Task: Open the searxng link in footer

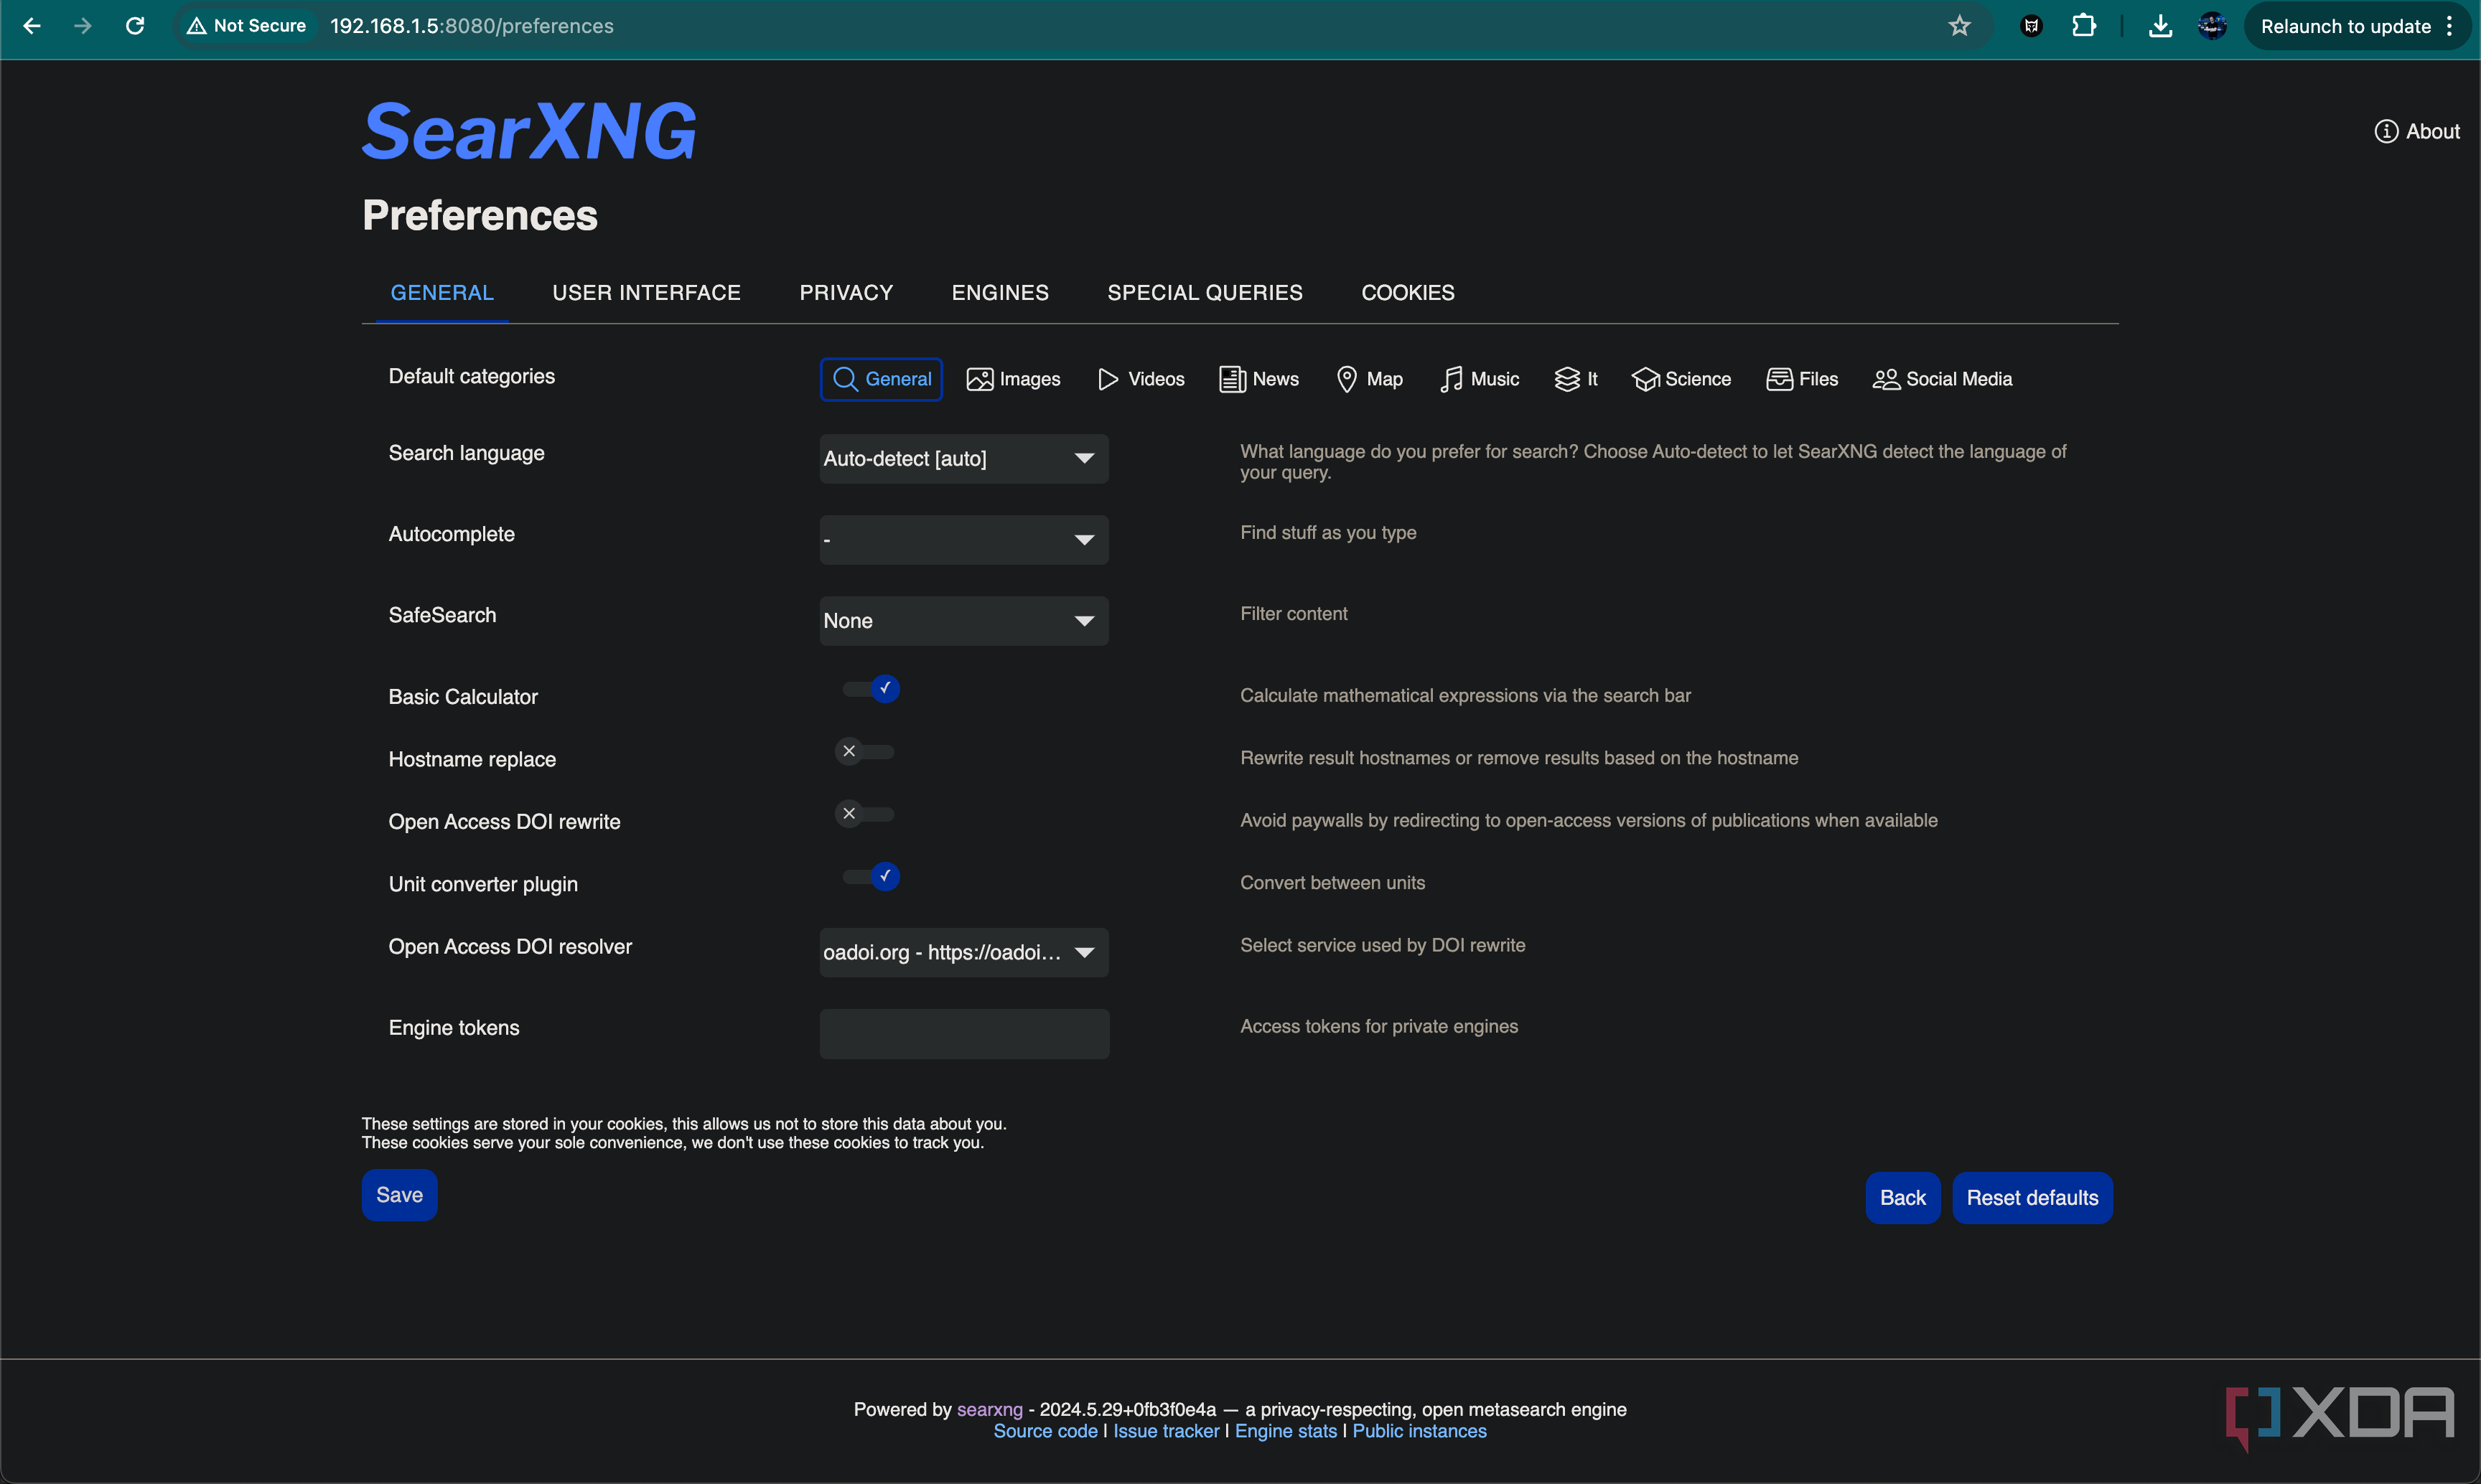Action: coord(989,1409)
